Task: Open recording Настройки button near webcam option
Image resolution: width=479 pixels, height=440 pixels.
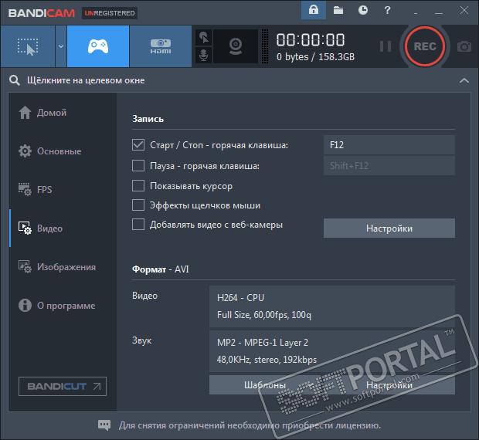Action: point(389,228)
